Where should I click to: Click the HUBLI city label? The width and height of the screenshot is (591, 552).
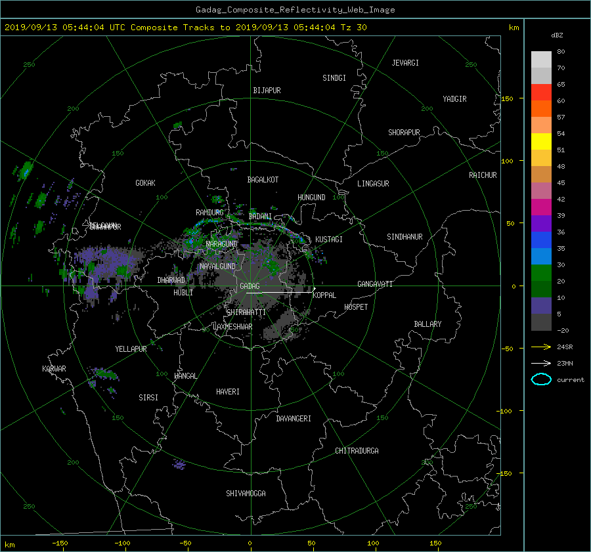[183, 293]
